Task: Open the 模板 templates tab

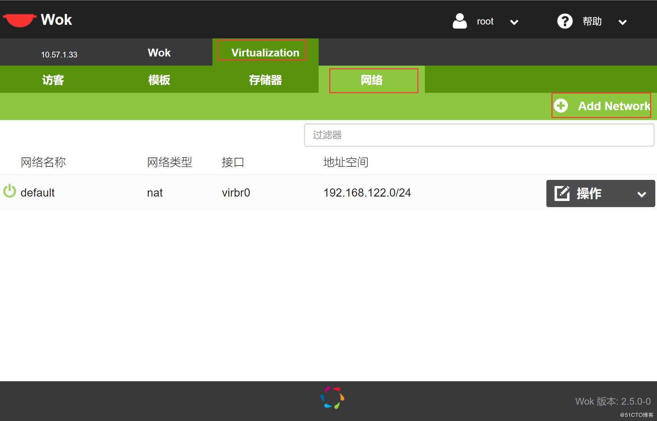Action: point(159,80)
